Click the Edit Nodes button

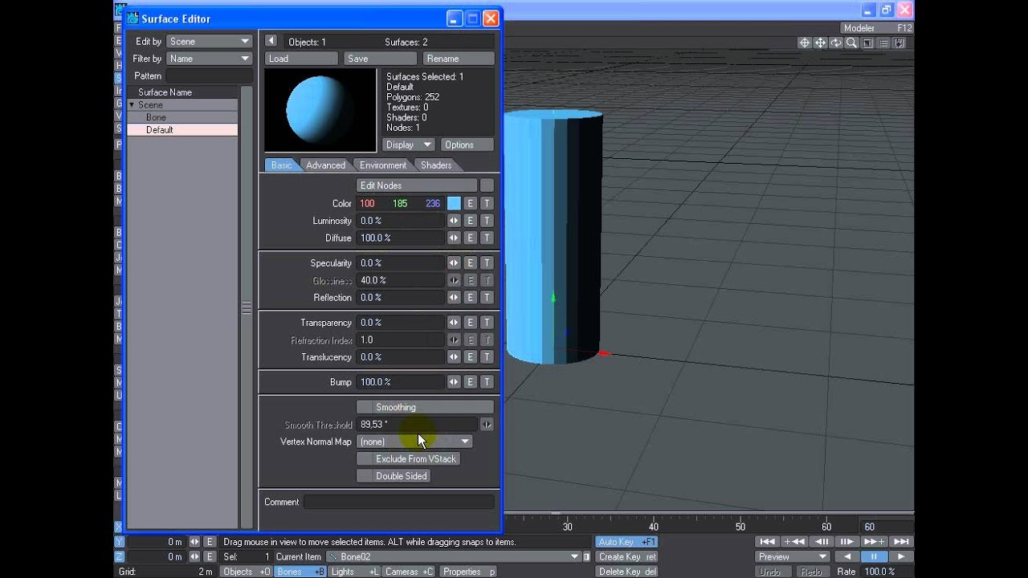(417, 185)
